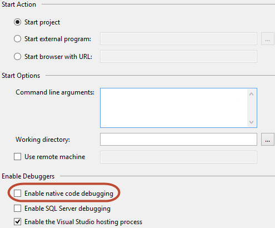Click the arguments box scroll up arrow
The width and height of the screenshot is (275, 228).
tap(251, 94)
